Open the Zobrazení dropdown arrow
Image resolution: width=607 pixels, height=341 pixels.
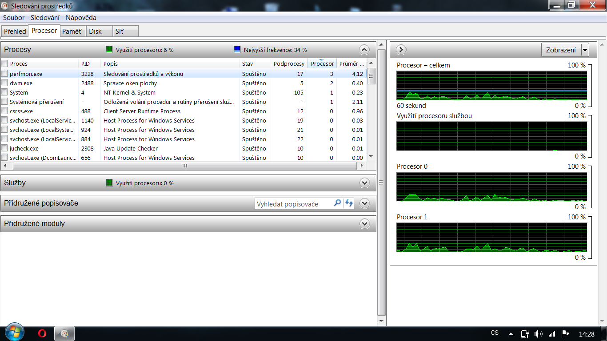(585, 50)
